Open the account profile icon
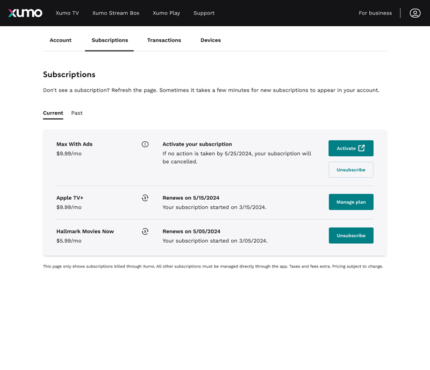The width and height of the screenshot is (430, 370). pos(414,13)
